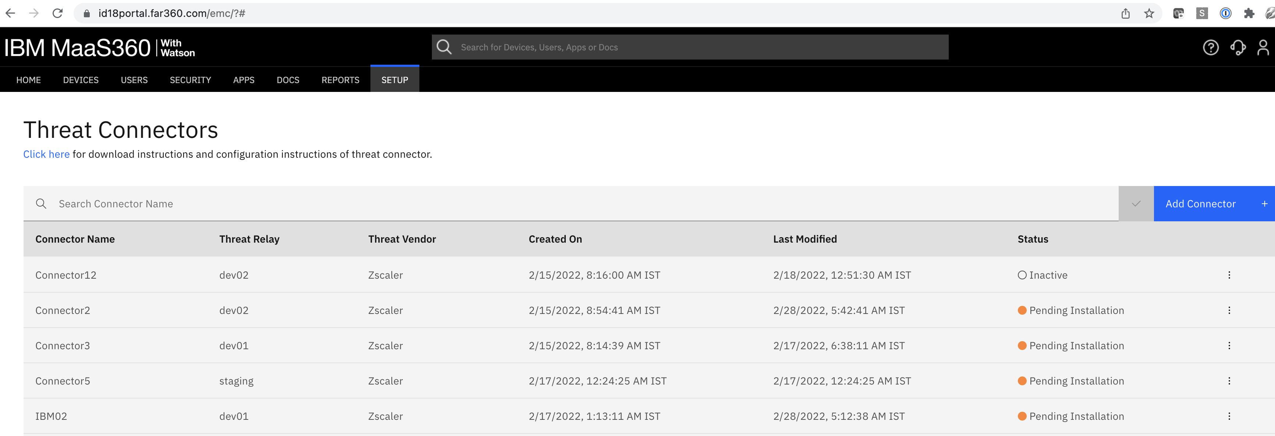Click the S extension icon in browser toolbar

click(1202, 13)
